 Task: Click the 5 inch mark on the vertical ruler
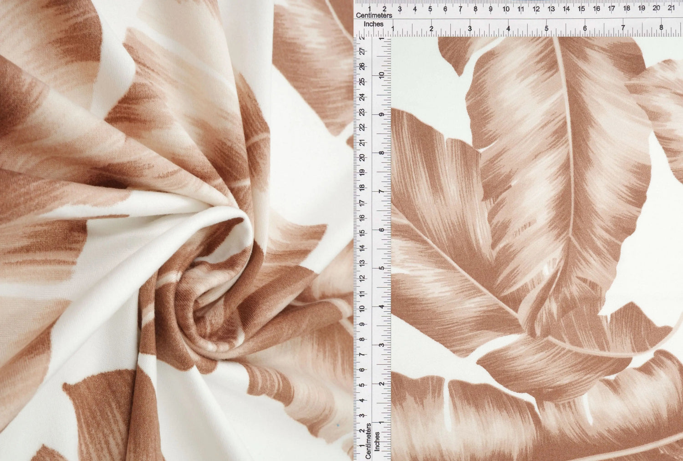pos(382,268)
